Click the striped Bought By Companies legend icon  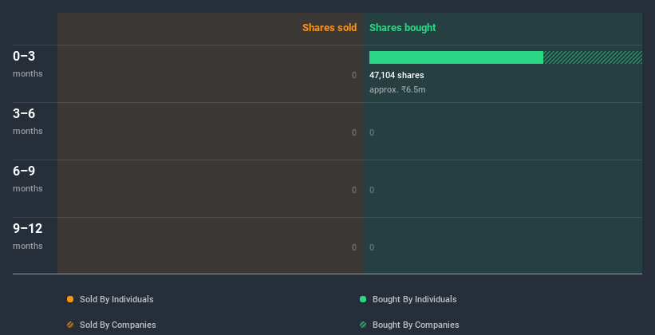pos(363,325)
